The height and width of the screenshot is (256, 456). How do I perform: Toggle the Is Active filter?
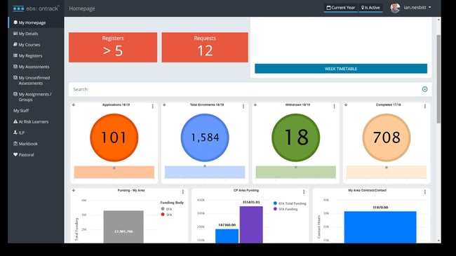coord(370,8)
